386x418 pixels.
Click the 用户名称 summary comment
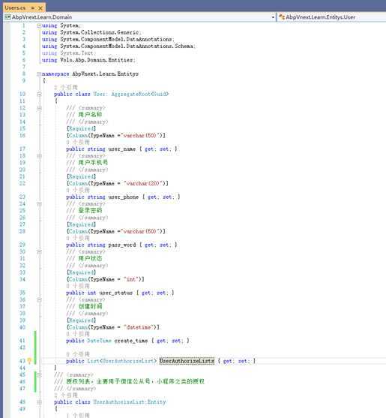click(x=90, y=115)
